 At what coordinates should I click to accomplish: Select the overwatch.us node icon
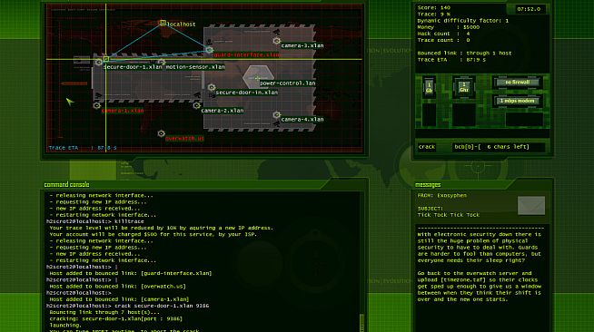point(161,133)
